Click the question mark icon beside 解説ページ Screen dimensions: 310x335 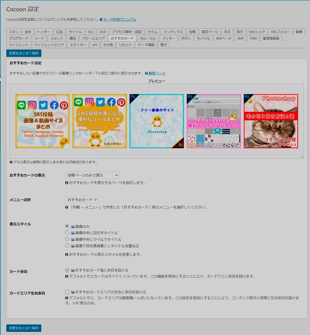(x=146, y=73)
